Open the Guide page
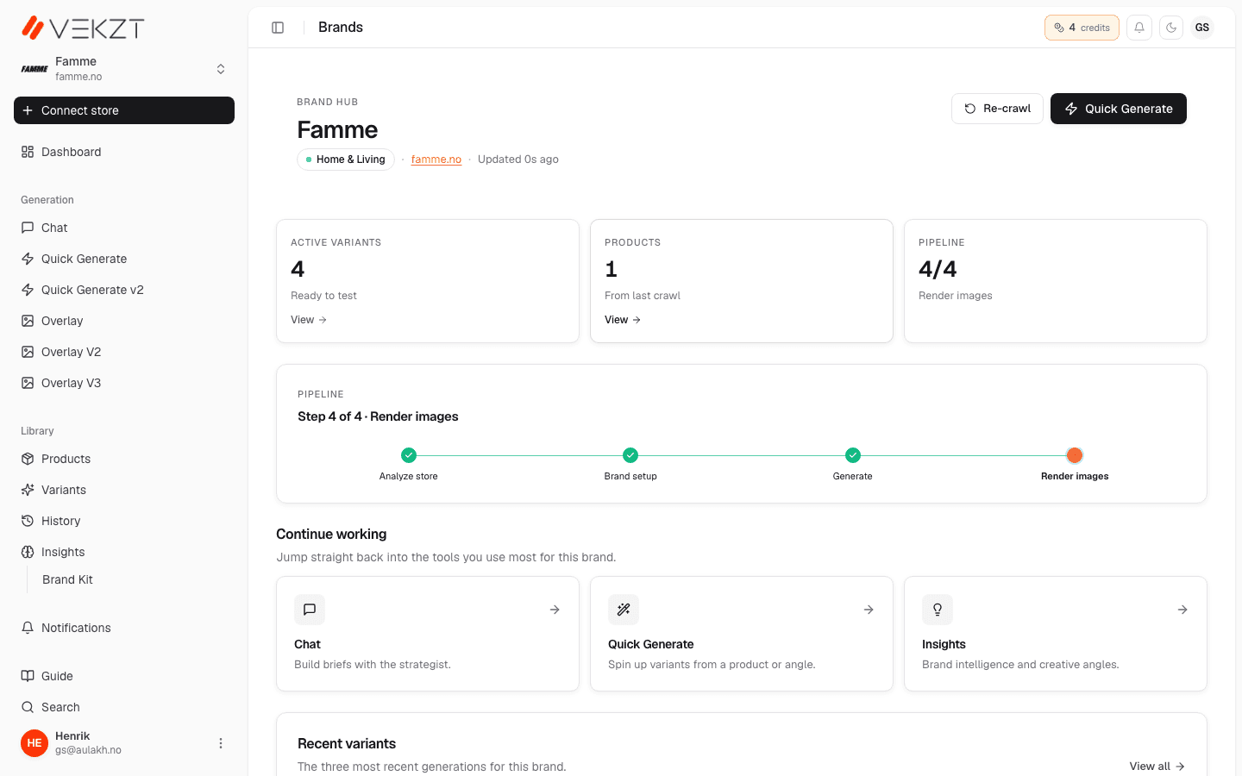Viewport: 1242px width, 776px height. coord(124,676)
